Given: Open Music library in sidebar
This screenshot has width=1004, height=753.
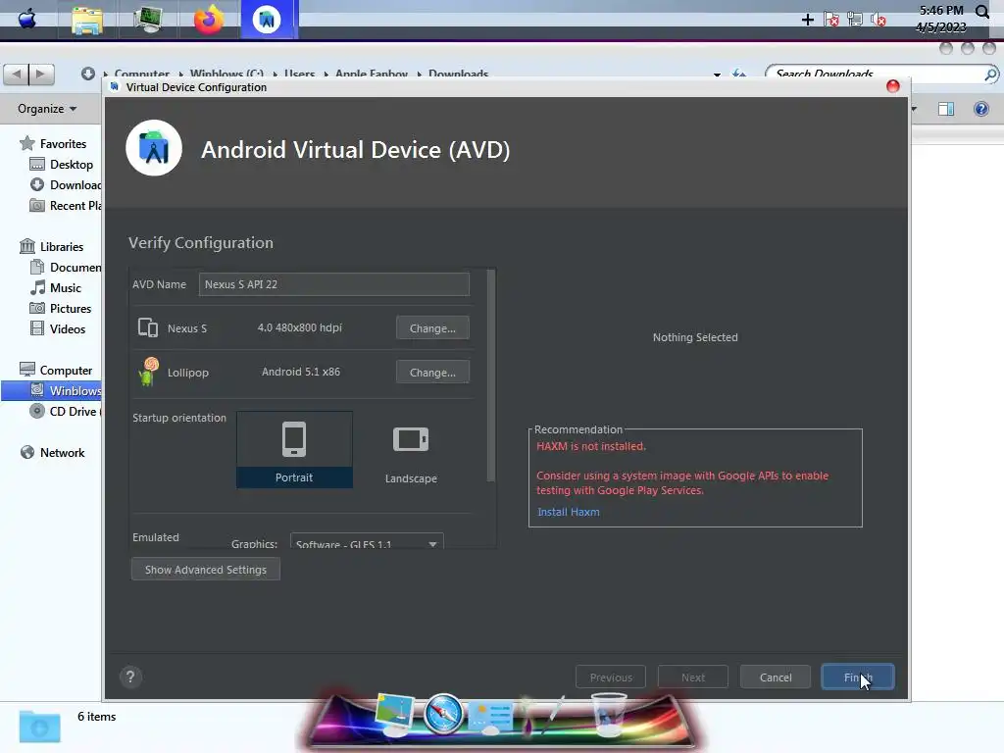Looking at the screenshot, I should coord(66,288).
